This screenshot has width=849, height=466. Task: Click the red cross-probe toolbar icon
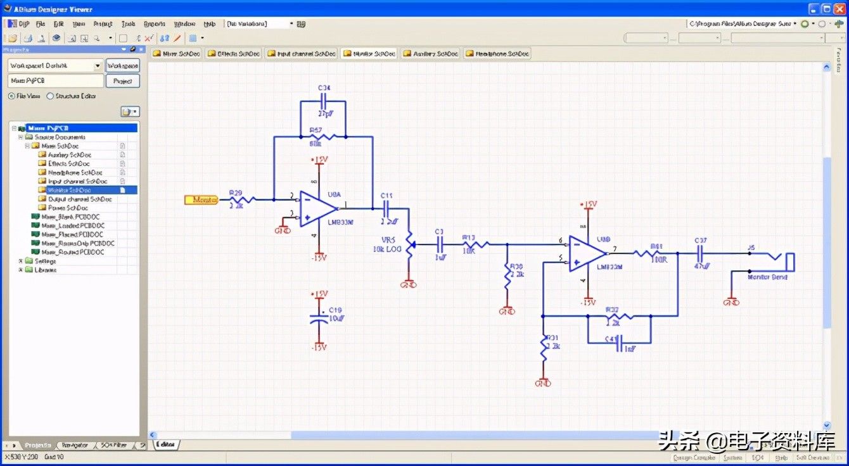[x=148, y=38]
